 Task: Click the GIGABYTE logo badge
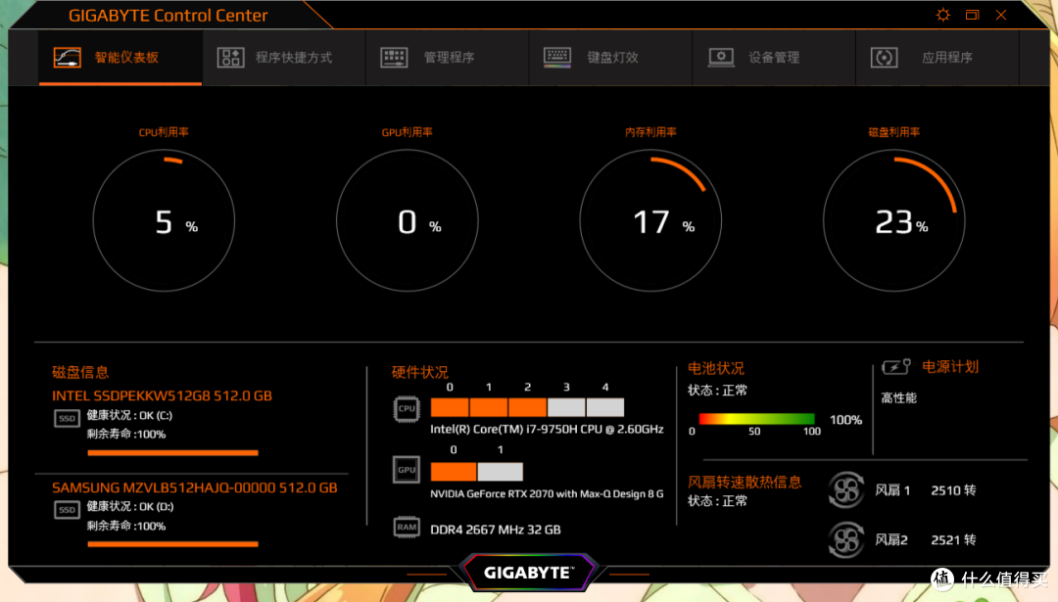click(528, 573)
